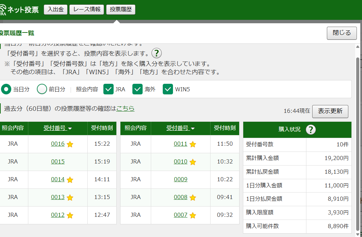Close the dialog with 閉じる button
Viewport: 362px width, 237px height.
pyautogui.click(x=342, y=33)
